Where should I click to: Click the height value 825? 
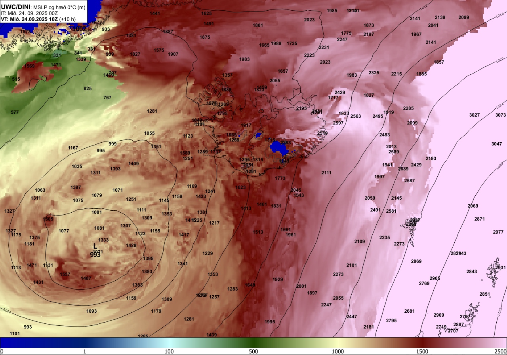tap(88, 89)
